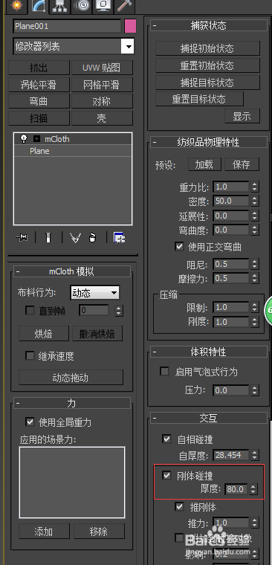The height and width of the screenshot is (565, 272).
Task: Enable the 继承速度 checkbox
Action: point(30,356)
